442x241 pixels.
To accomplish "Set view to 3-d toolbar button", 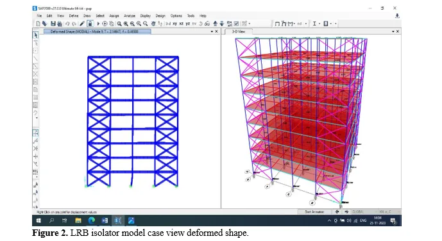I will [168, 24].
